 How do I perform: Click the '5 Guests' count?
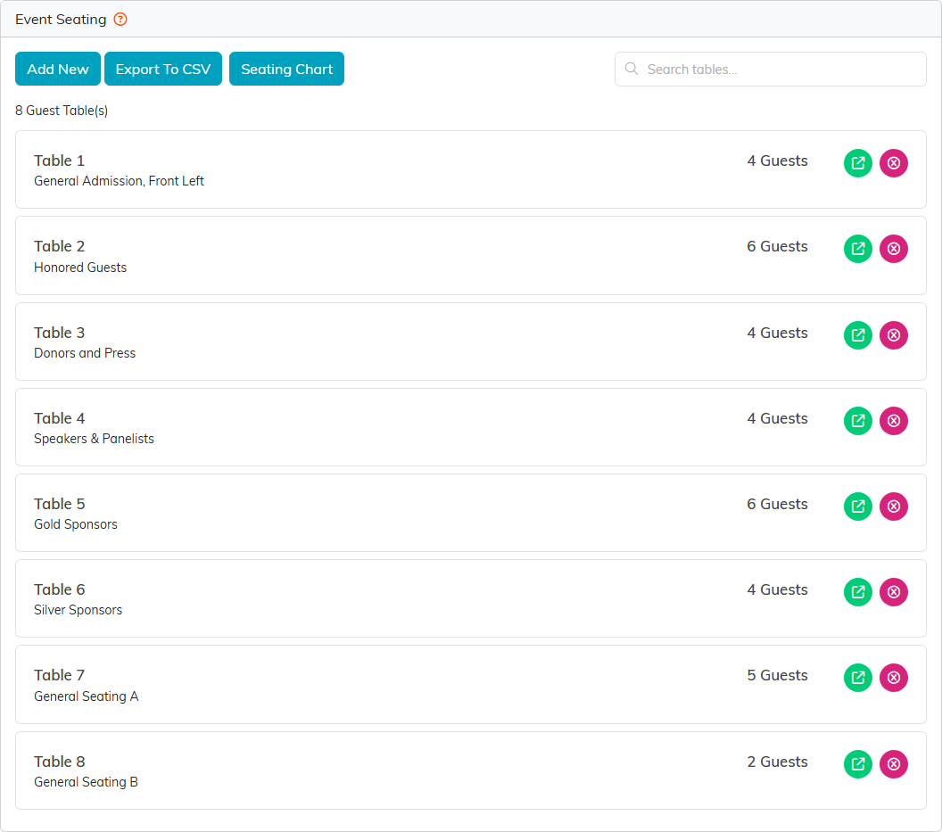pyautogui.click(x=777, y=676)
